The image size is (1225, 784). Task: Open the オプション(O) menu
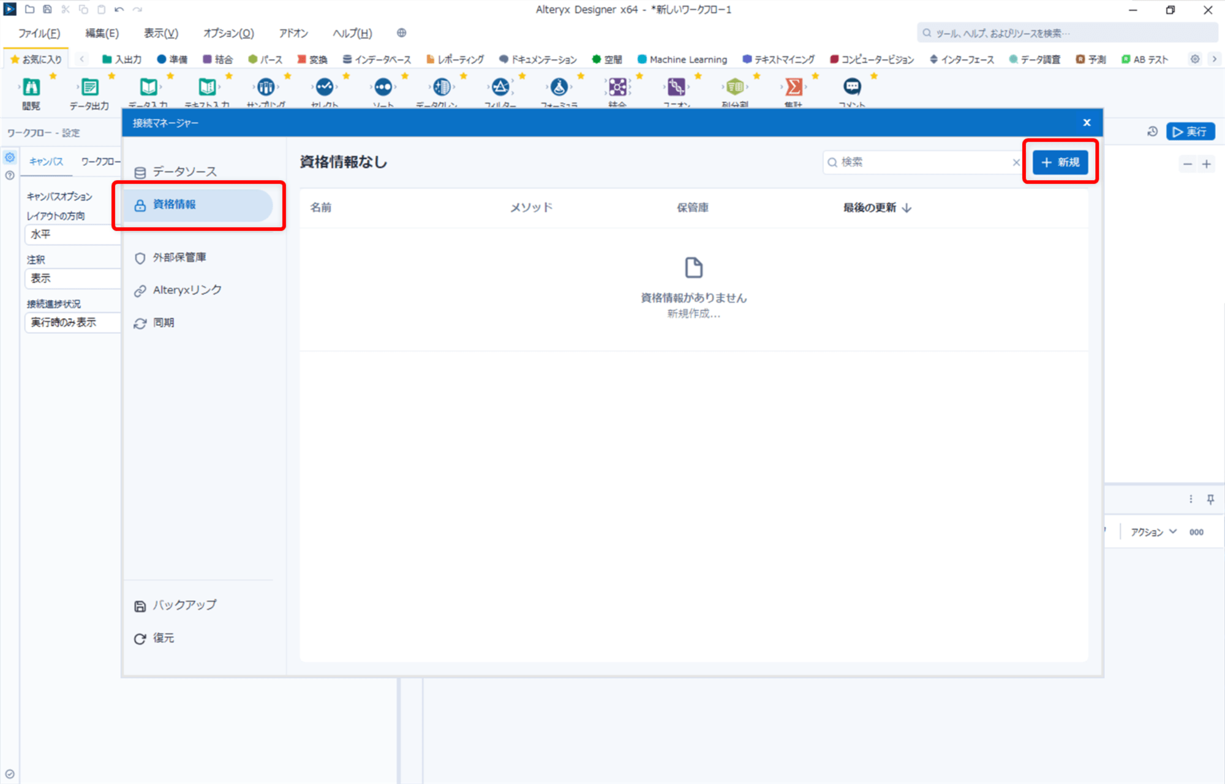click(228, 33)
